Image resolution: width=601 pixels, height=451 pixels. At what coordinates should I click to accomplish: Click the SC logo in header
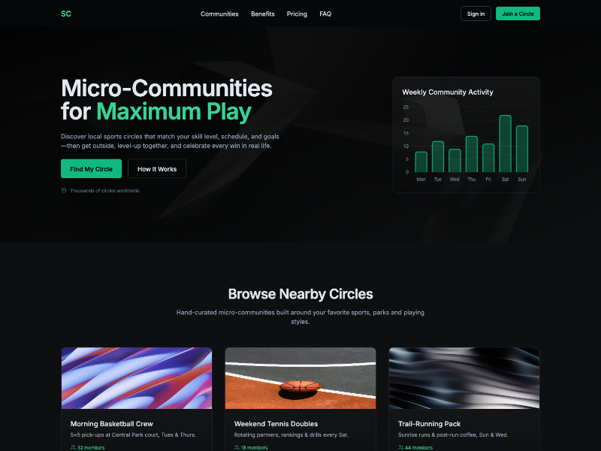[66, 14]
